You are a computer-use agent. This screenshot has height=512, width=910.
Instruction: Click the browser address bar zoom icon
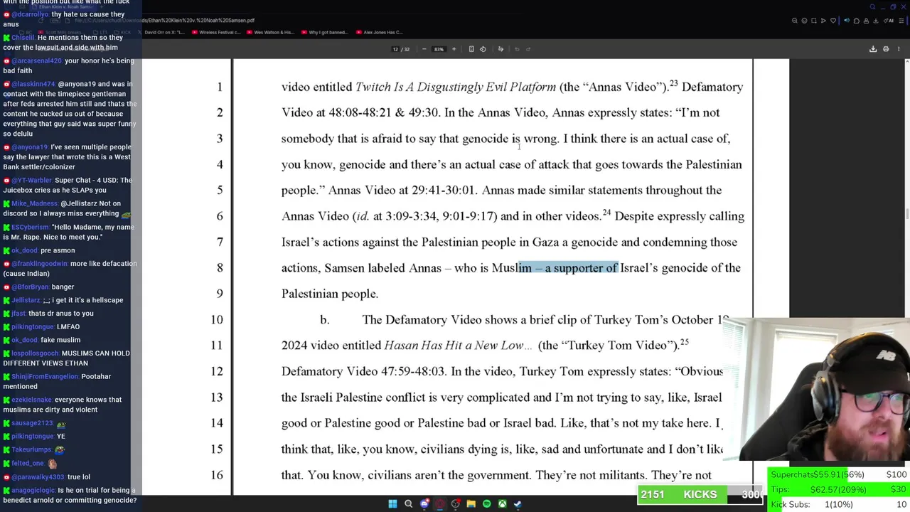[795, 21]
